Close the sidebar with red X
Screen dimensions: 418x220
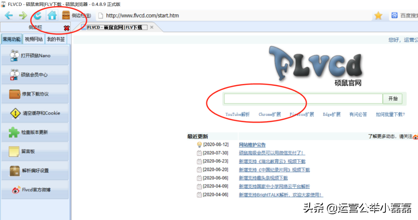pos(67,28)
